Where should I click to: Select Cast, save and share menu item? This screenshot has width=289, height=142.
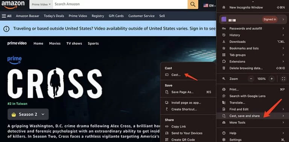pos(253,116)
